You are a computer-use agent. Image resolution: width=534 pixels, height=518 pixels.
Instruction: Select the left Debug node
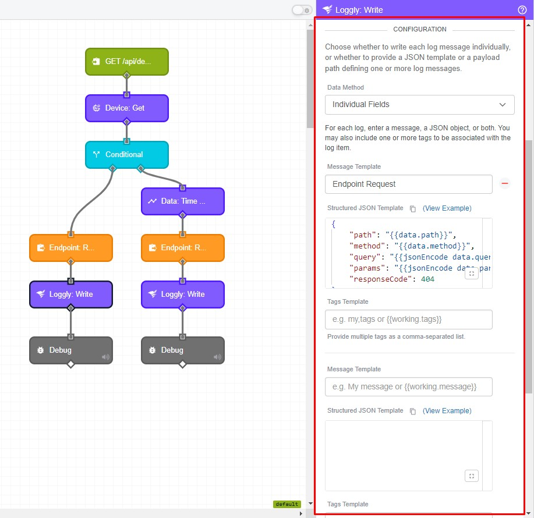click(x=71, y=350)
